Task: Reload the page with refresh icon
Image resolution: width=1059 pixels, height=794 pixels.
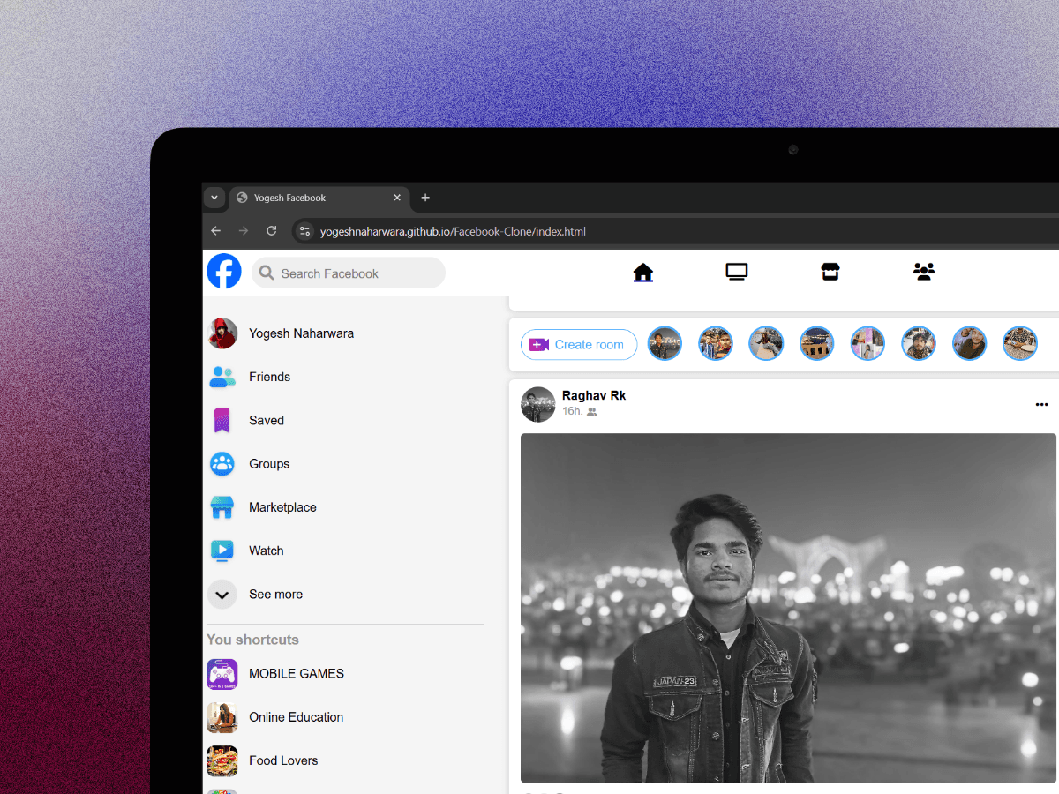Action: click(x=272, y=231)
